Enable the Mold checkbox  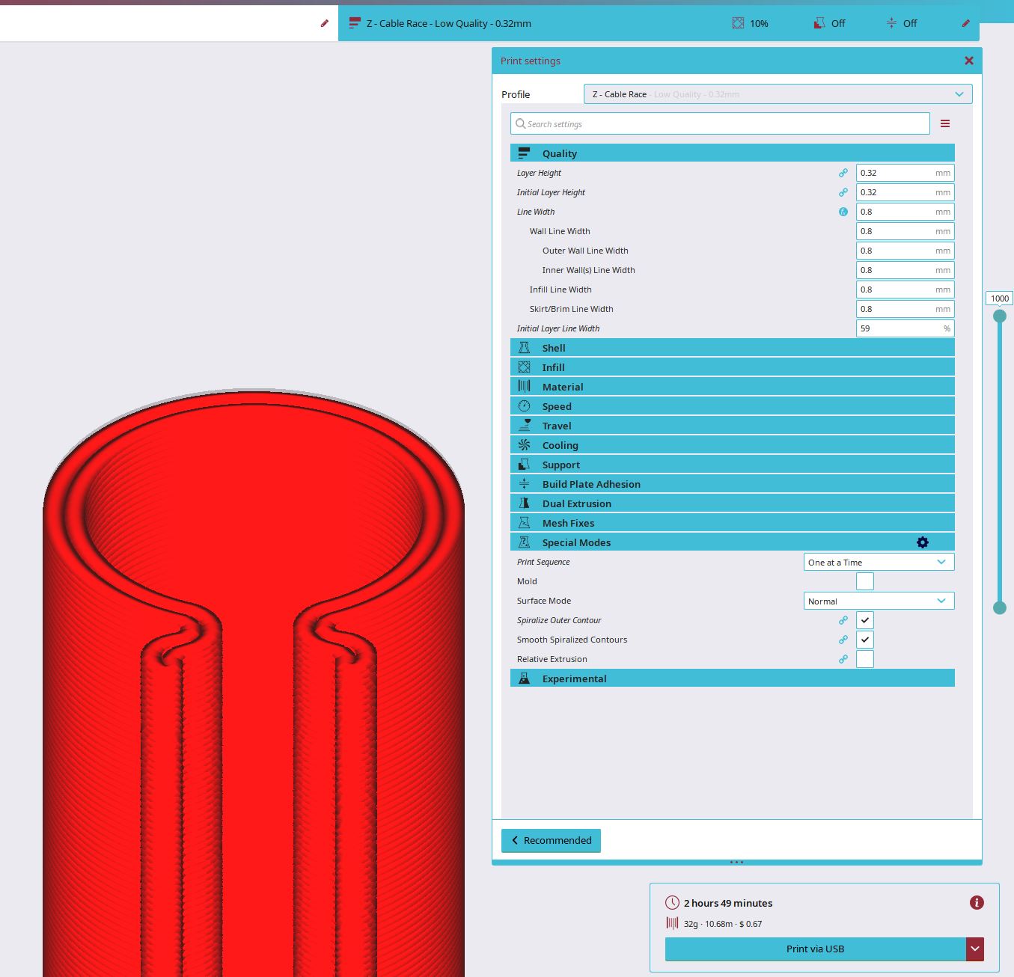point(864,581)
